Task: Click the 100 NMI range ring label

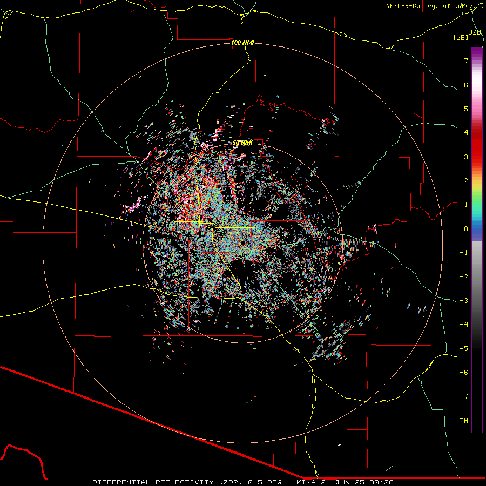Action: pyautogui.click(x=242, y=43)
